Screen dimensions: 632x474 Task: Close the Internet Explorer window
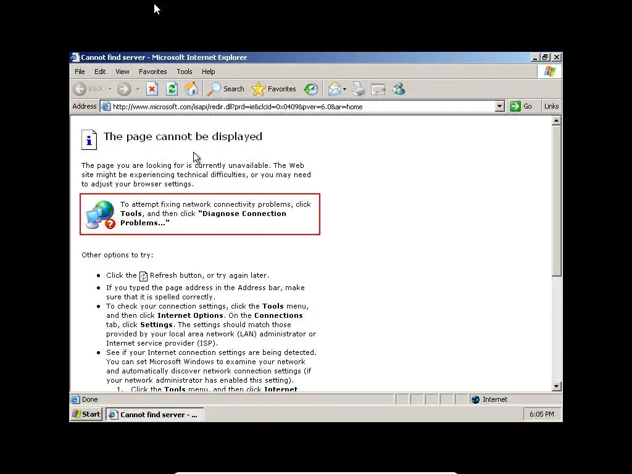click(x=556, y=57)
